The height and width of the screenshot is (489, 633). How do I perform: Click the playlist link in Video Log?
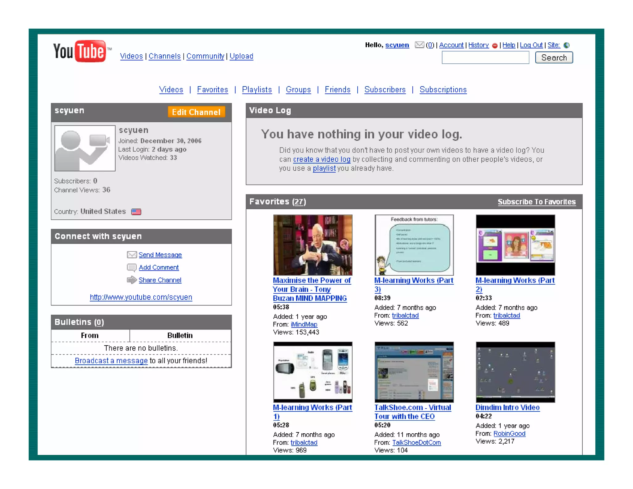pyautogui.click(x=324, y=168)
